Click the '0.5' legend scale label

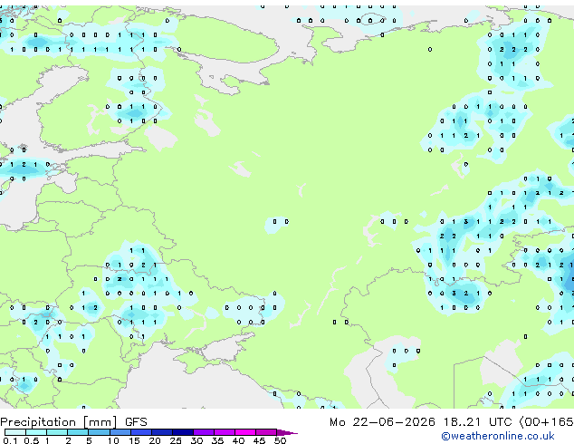[x=32, y=440]
